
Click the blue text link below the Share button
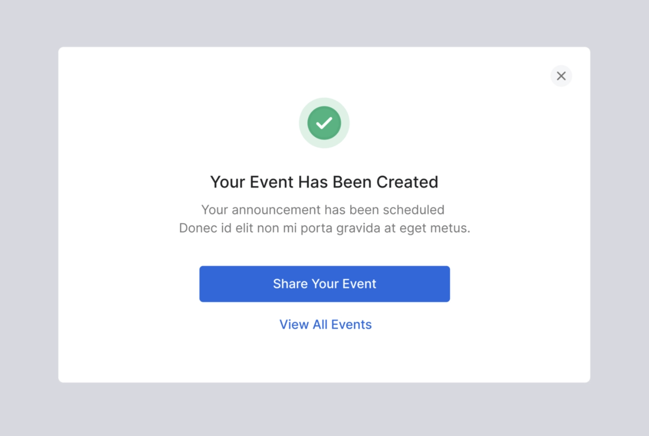coord(325,324)
